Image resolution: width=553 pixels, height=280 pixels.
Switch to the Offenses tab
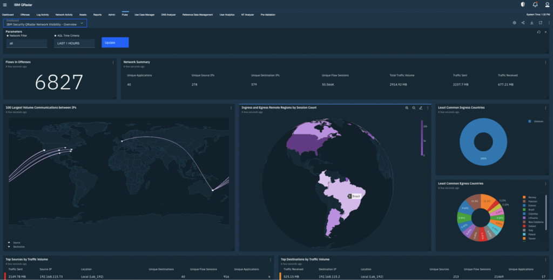(25, 15)
